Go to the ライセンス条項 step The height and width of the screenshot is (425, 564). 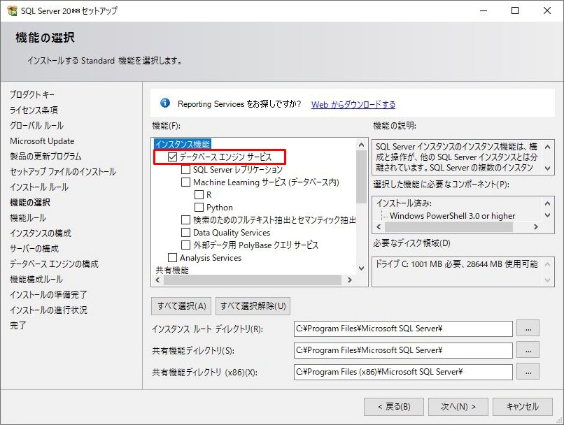[x=34, y=110]
